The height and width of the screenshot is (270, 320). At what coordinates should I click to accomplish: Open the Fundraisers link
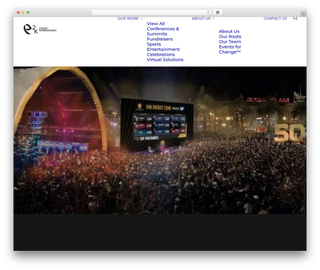coord(160,39)
